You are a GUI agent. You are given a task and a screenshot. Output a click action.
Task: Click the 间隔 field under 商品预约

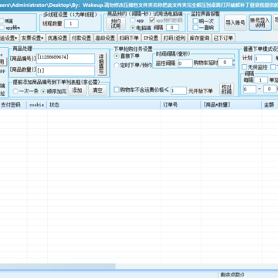point(172,28)
